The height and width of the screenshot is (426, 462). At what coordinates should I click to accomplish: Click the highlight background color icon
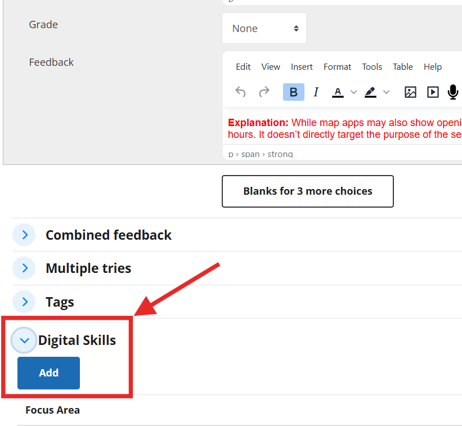pyautogui.click(x=370, y=92)
